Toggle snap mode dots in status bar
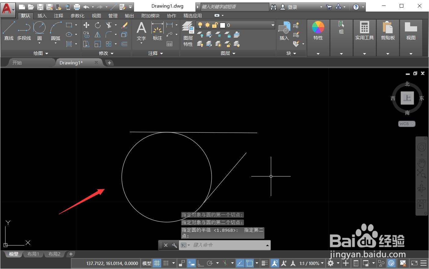 tap(166, 263)
